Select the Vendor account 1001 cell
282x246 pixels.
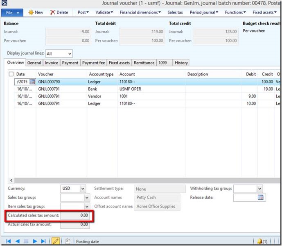pyautogui.click(x=151, y=96)
